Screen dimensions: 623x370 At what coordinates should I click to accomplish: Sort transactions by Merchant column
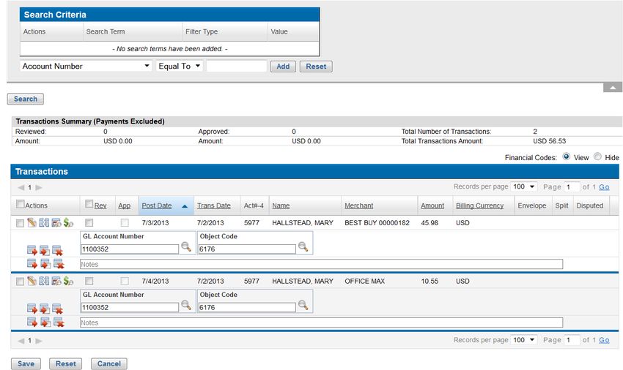359,205
